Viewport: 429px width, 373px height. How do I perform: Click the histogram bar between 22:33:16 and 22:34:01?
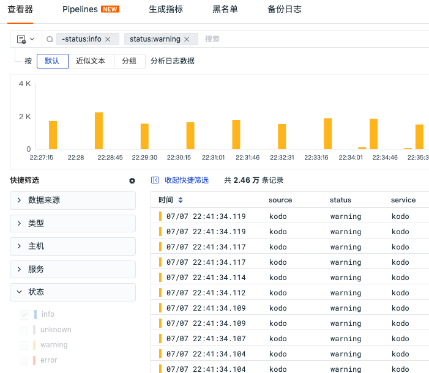(328, 134)
